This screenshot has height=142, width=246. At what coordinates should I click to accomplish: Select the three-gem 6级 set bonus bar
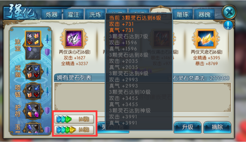(74, 119)
